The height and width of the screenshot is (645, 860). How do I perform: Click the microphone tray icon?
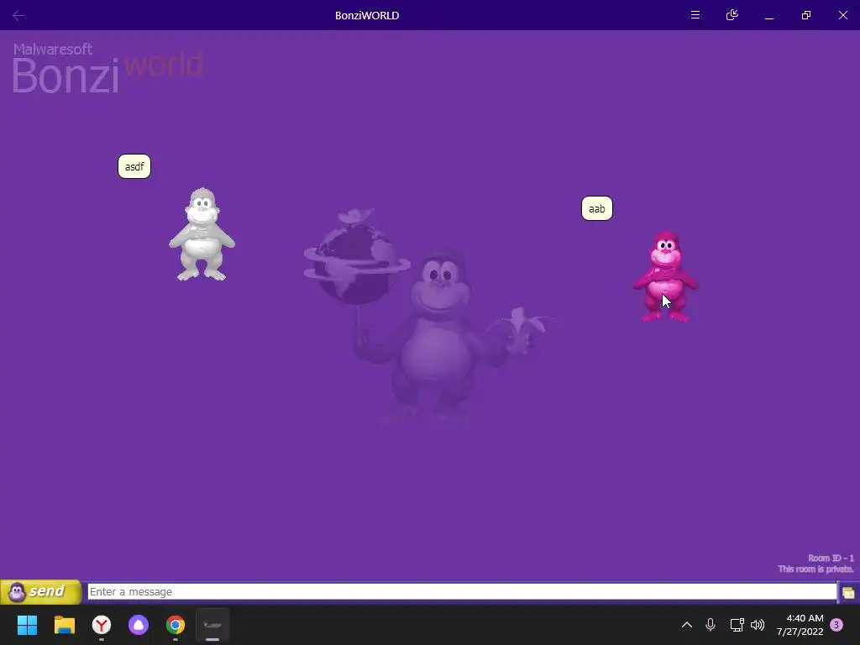tap(711, 625)
